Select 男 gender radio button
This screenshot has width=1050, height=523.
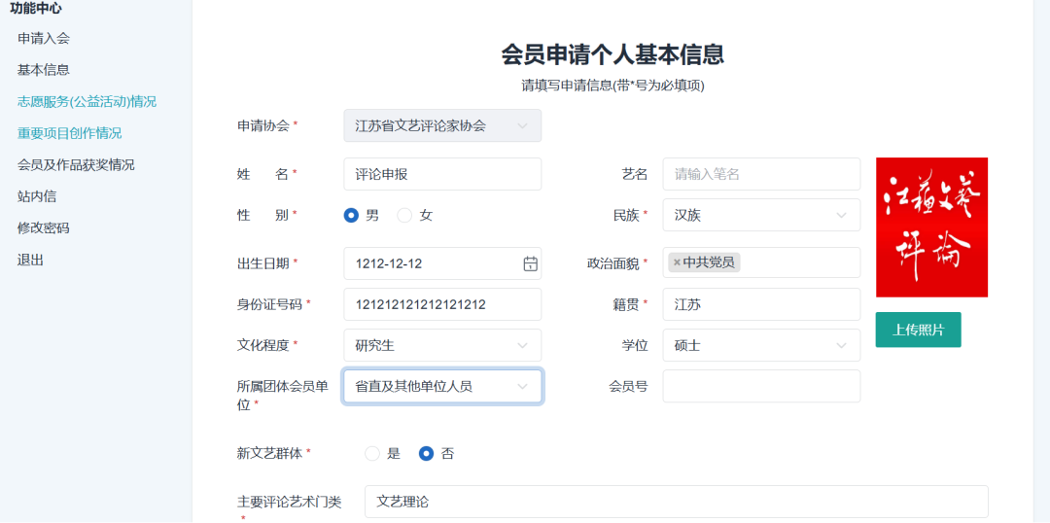click(352, 215)
